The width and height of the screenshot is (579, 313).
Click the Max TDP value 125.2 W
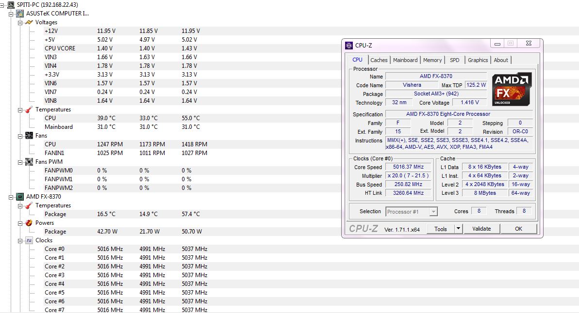tap(476, 85)
